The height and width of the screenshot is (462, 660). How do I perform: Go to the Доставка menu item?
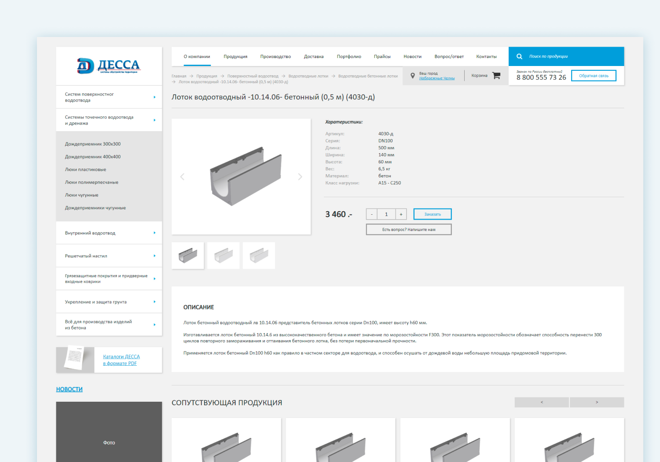[x=313, y=57]
